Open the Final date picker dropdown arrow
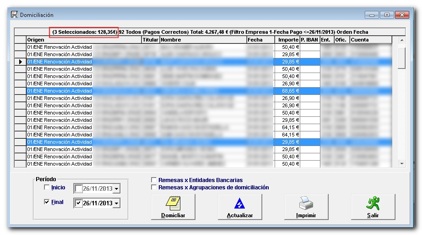This screenshot has width=422, height=235. pos(116,204)
